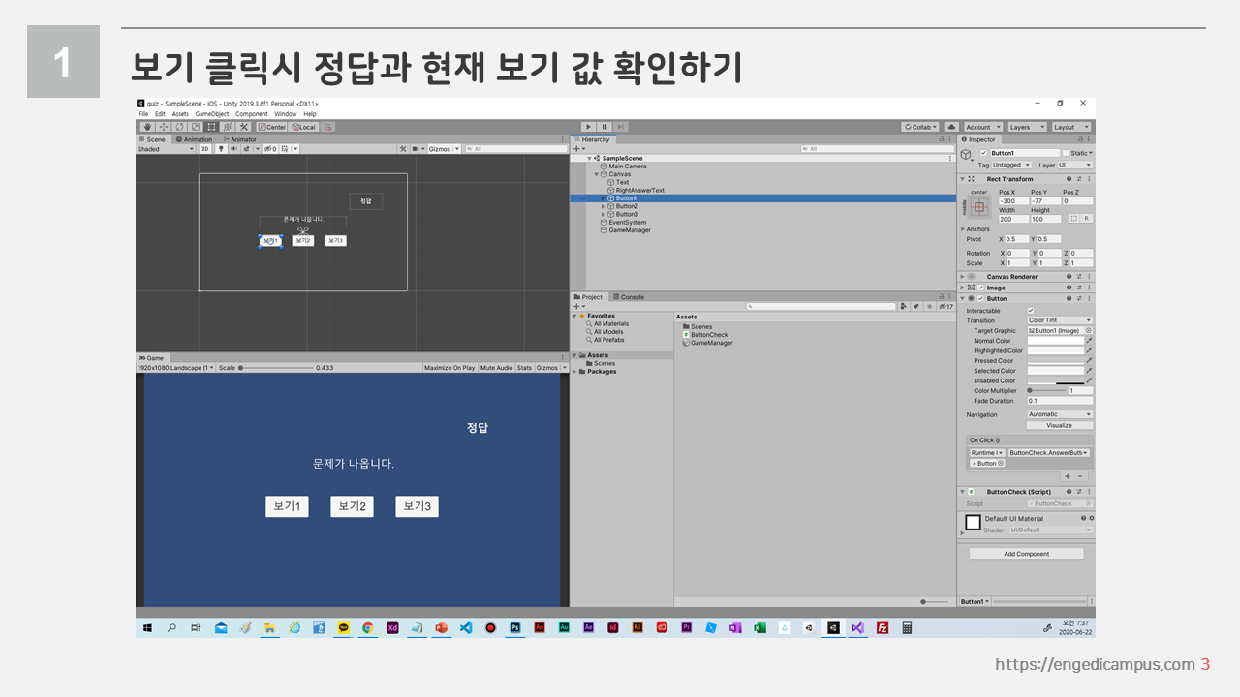Toggle the Static checkbox

(x=1066, y=153)
